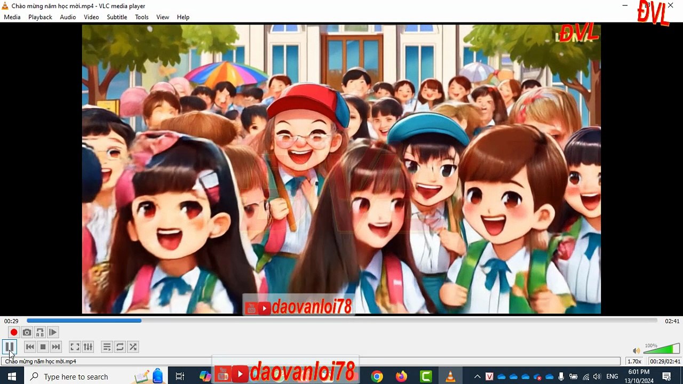Click the red Record button
This screenshot has height=384, width=683.
click(14, 332)
